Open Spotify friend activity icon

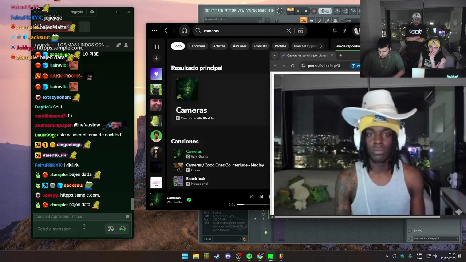(344, 31)
